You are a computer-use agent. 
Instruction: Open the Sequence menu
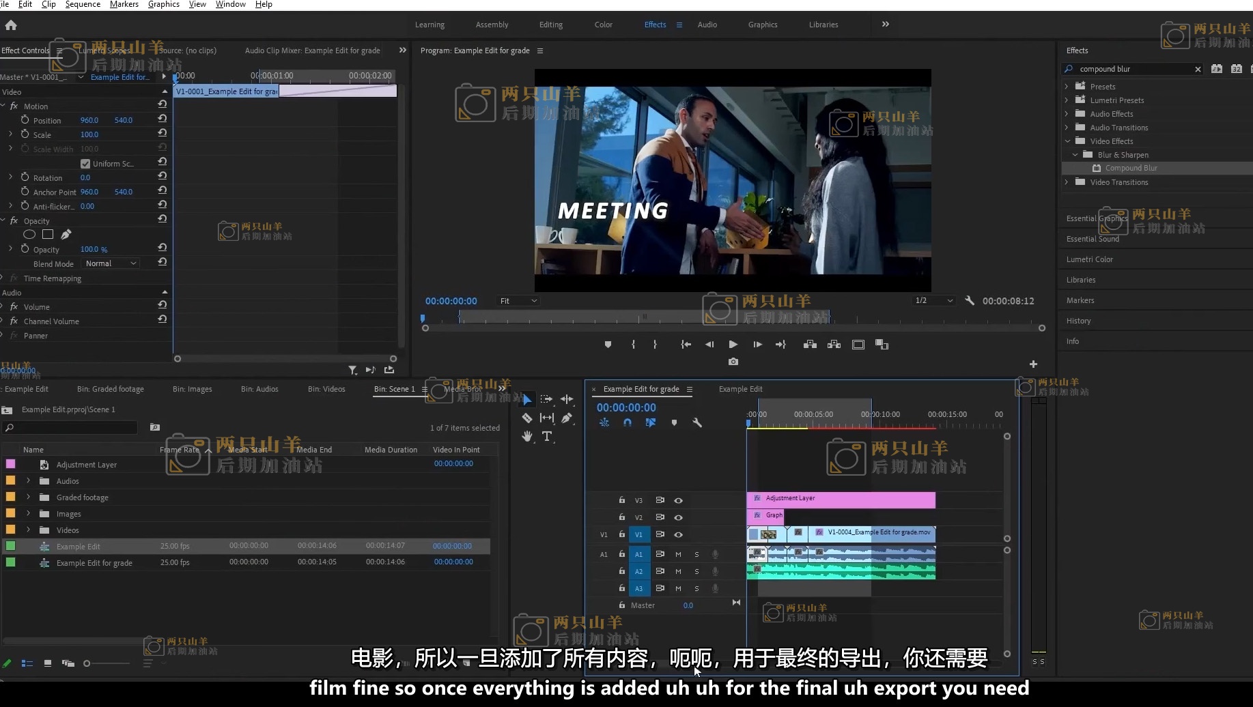[x=83, y=4]
